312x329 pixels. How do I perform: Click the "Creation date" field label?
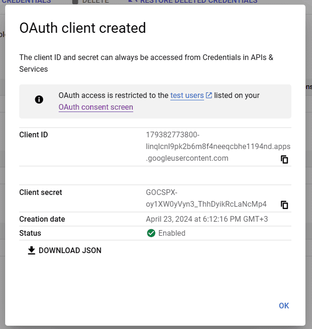[42, 219]
